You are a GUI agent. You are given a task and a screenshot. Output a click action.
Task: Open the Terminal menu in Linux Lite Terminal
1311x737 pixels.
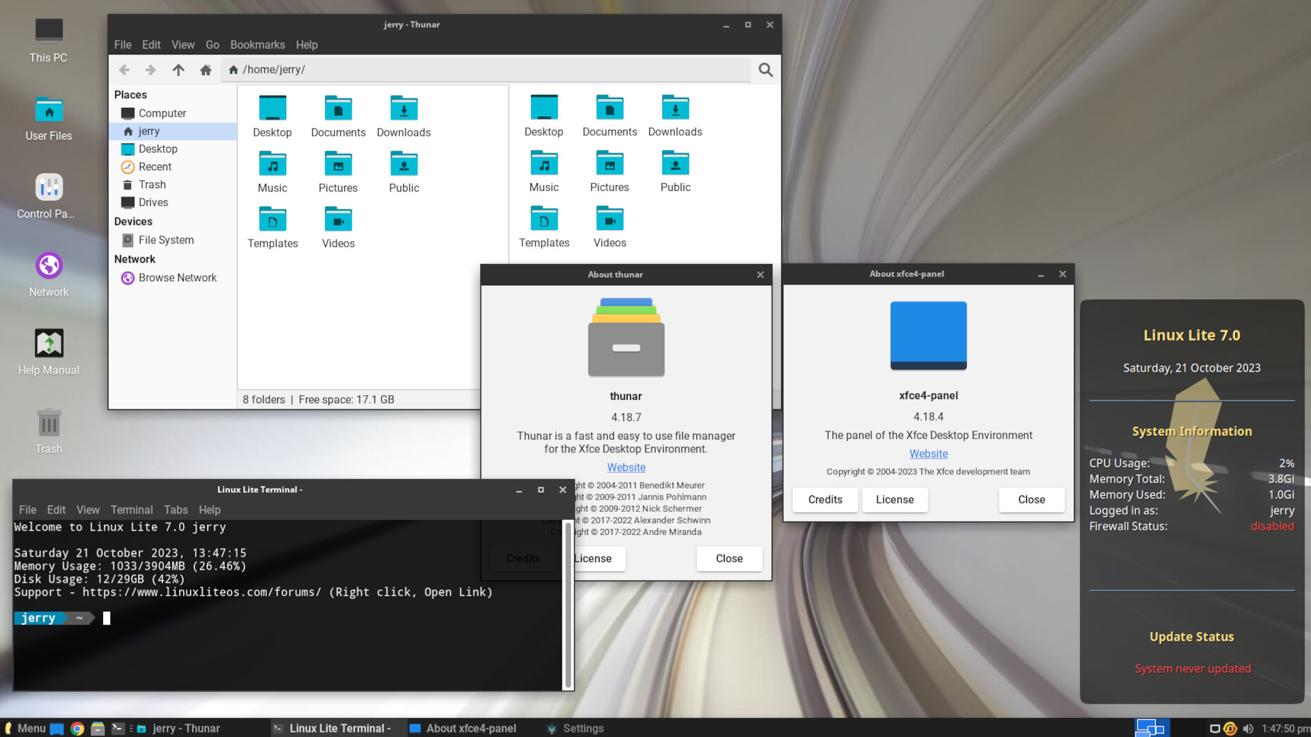pyautogui.click(x=132, y=510)
